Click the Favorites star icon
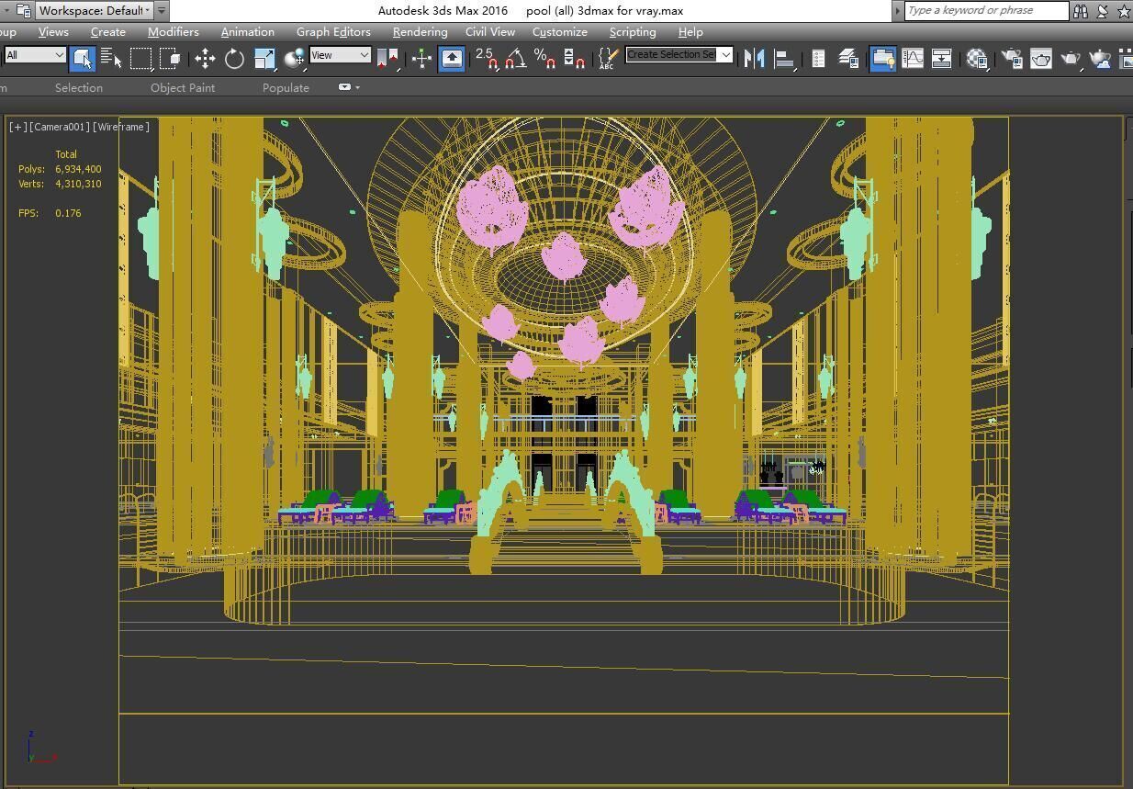This screenshot has width=1133, height=789. pos(1125,11)
